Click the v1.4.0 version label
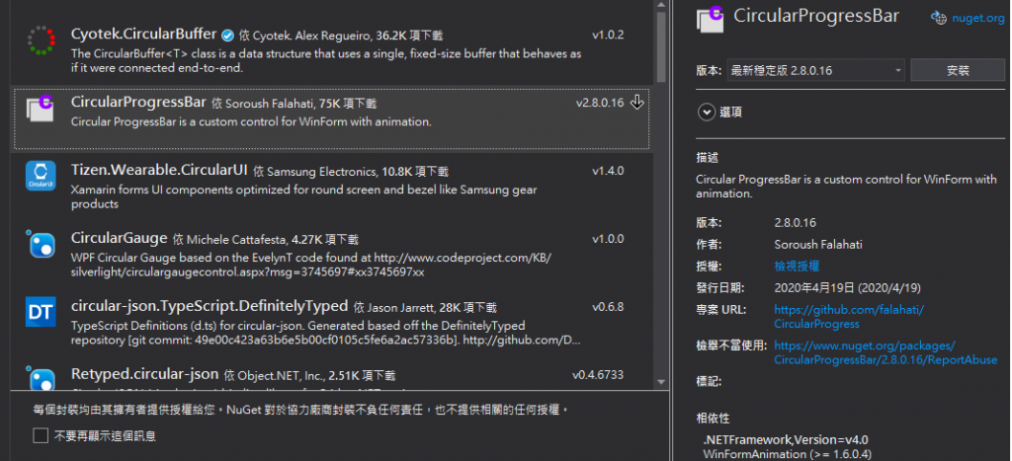This screenshot has width=1012, height=461. tap(608, 171)
